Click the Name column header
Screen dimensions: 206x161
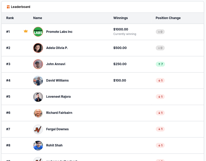[38, 18]
